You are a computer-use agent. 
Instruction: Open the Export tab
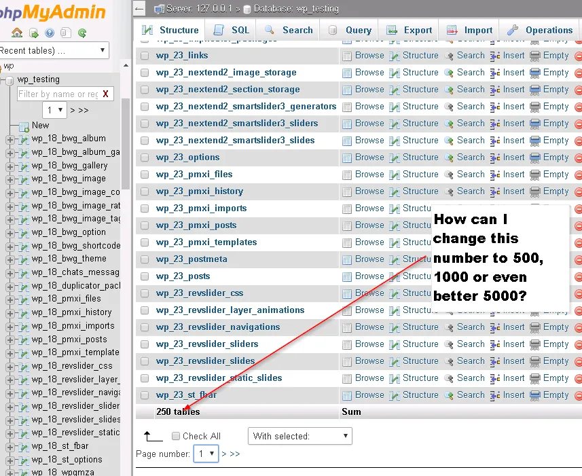coord(409,30)
